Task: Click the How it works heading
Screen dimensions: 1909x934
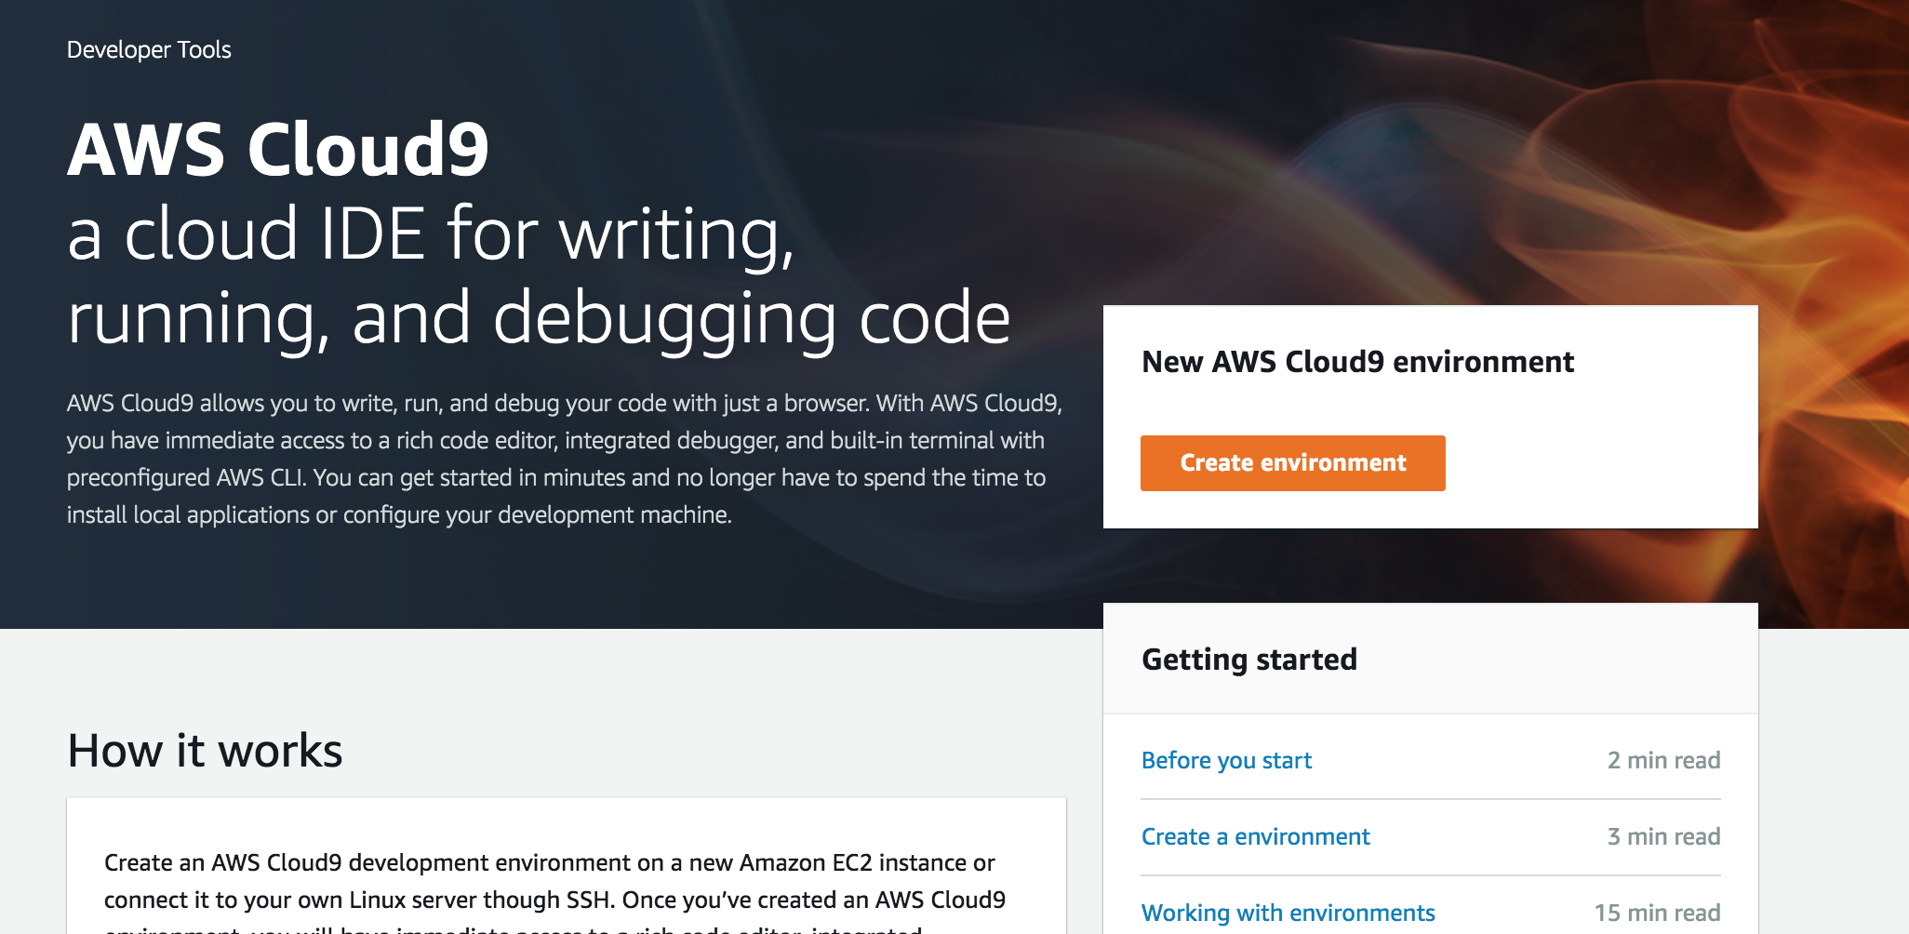Action: click(x=205, y=750)
